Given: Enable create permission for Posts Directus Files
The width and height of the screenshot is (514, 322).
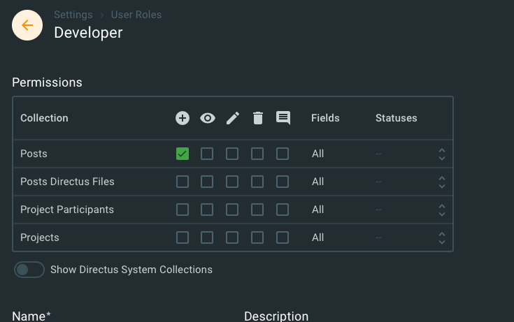Looking at the screenshot, I should (x=183, y=182).
